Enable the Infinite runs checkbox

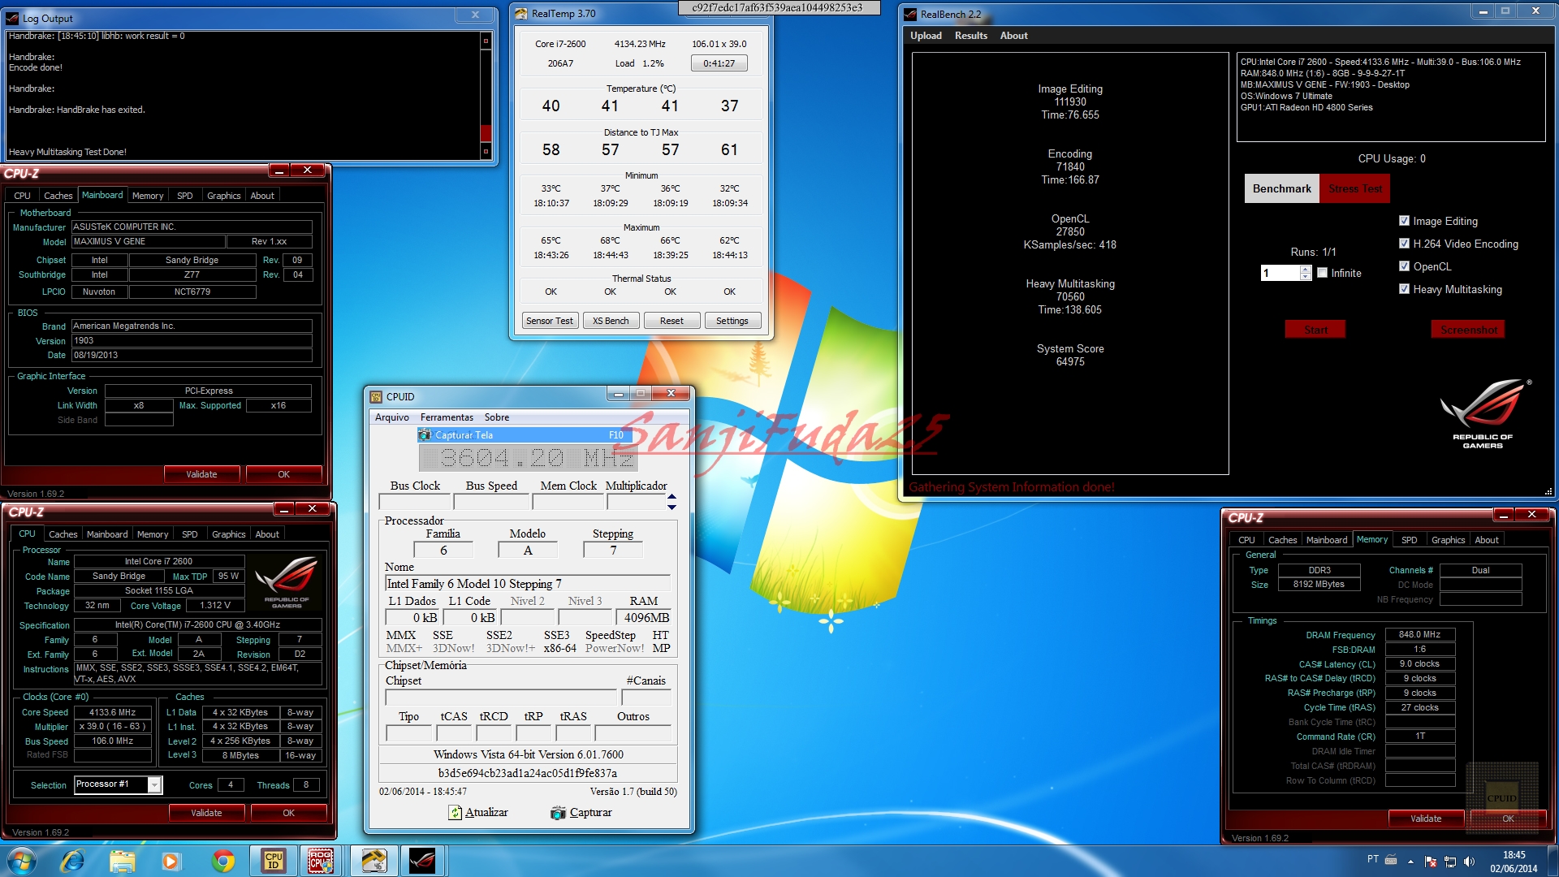1323,273
